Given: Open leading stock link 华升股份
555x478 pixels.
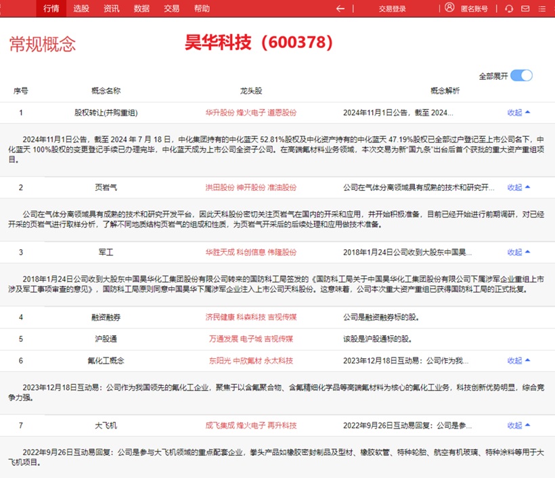Looking at the screenshot, I should click(x=220, y=112).
